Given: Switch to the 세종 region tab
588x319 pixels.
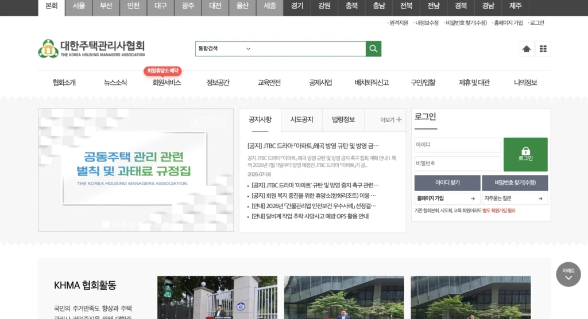Looking at the screenshot, I should click(x=270, y=7).
